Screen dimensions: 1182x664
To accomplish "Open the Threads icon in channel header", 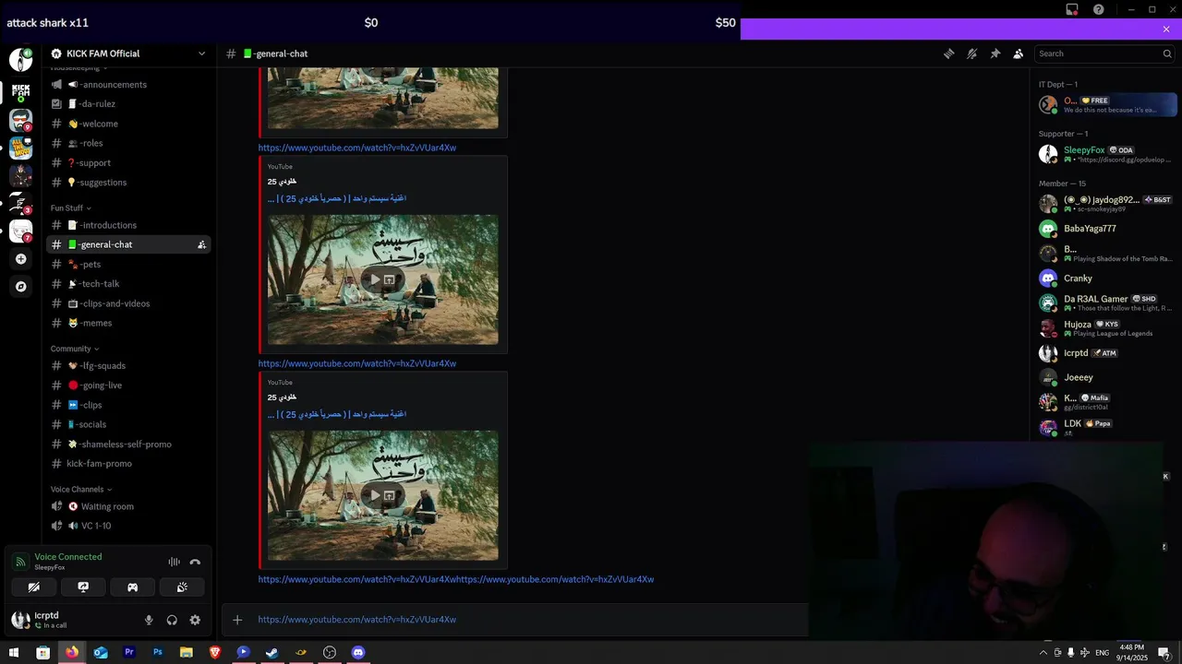I will click(948, 53).
